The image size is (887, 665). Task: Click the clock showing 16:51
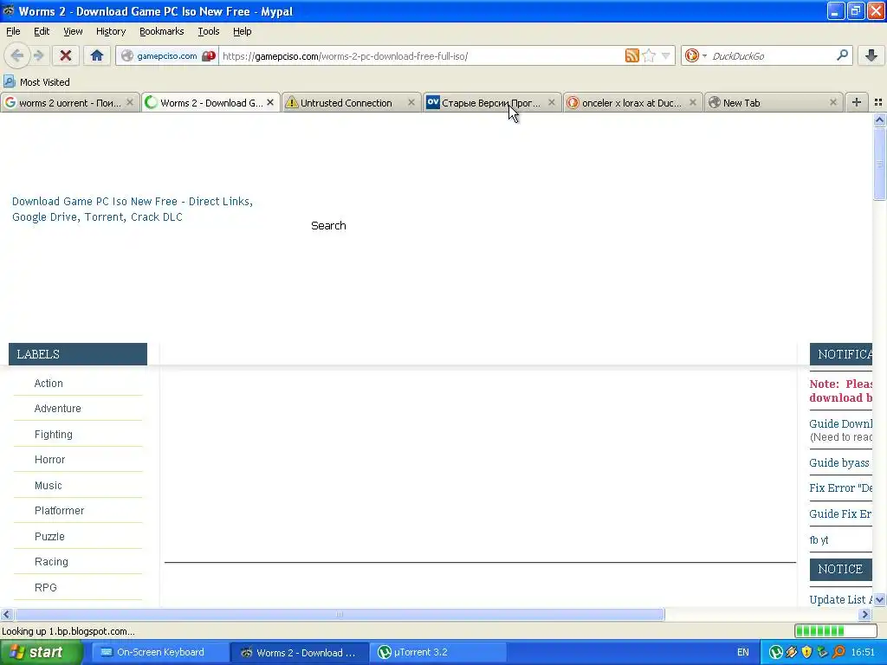tap(863, 652)
